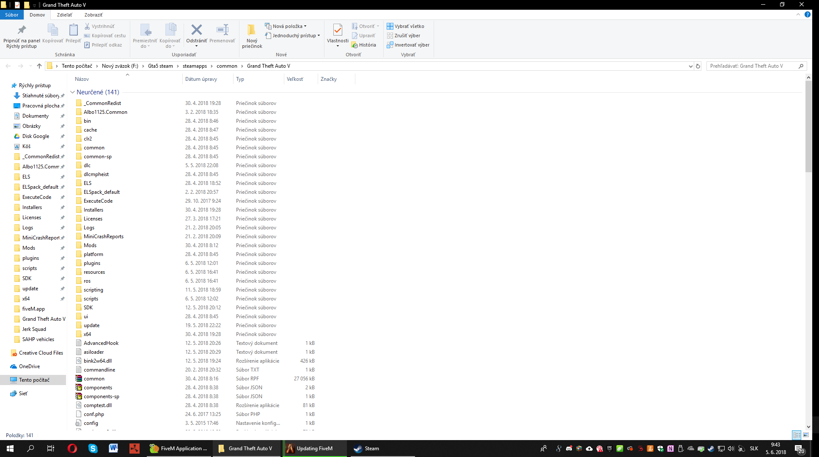The height and width of the screenshot is (457, 819).
Task: Click the Premenovať rename icon
Action: [222, 30]
